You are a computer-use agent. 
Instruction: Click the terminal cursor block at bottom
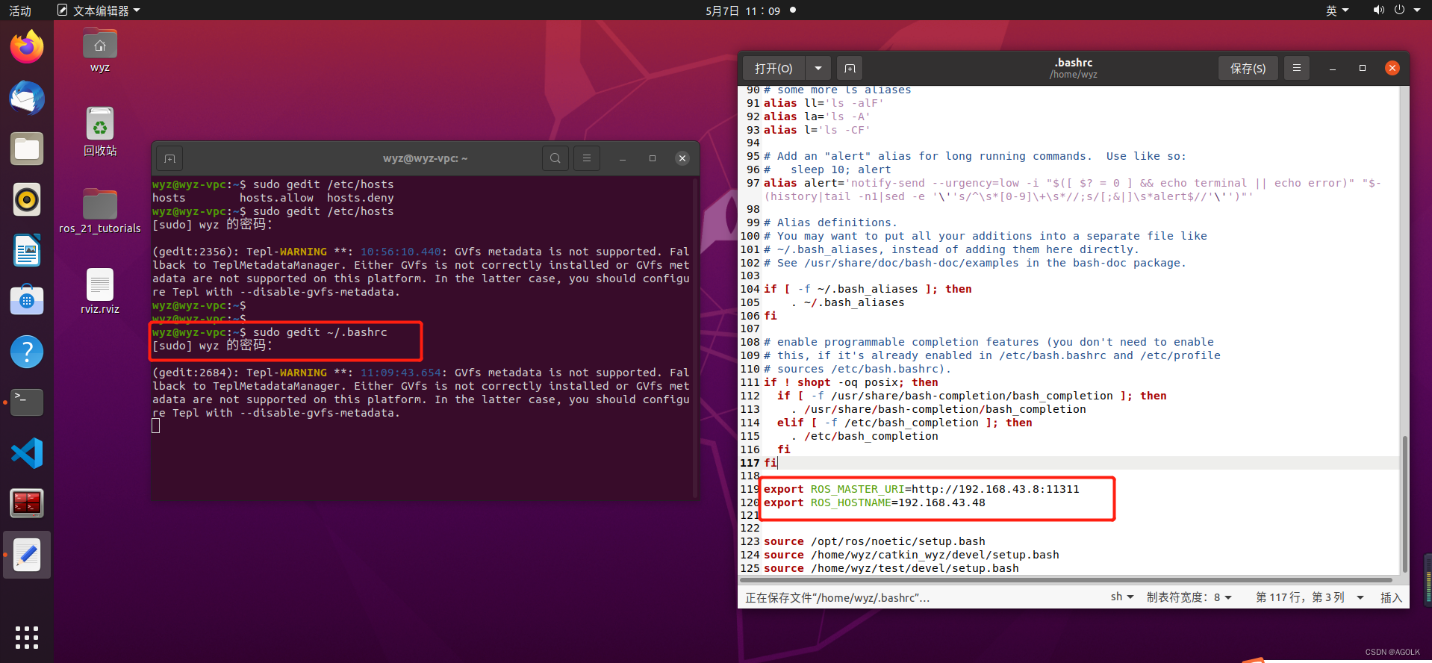(x=155, y=426)
